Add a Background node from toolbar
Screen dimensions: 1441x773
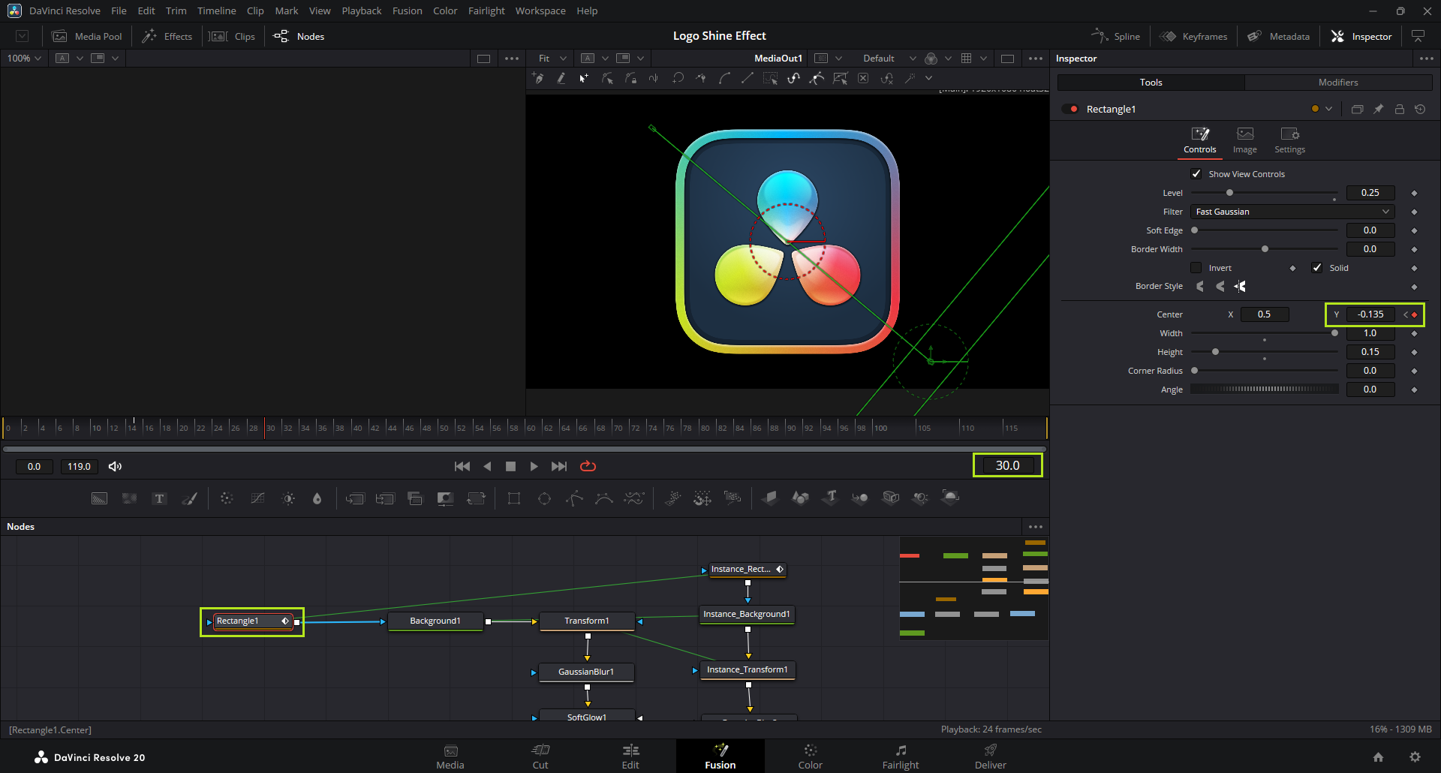coord(99,498)
